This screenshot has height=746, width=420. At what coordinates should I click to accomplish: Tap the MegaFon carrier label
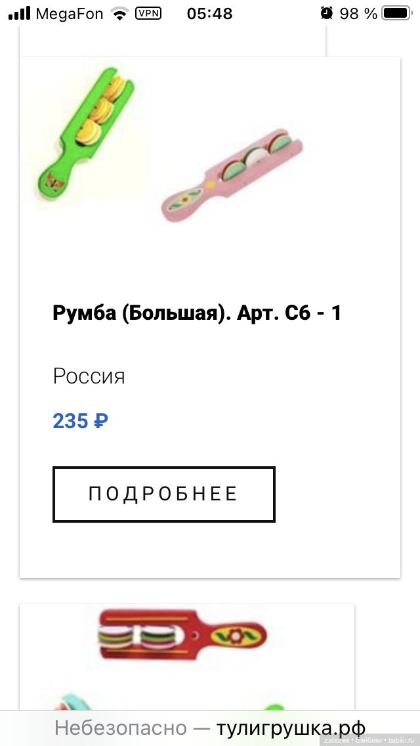click(70, 13)
